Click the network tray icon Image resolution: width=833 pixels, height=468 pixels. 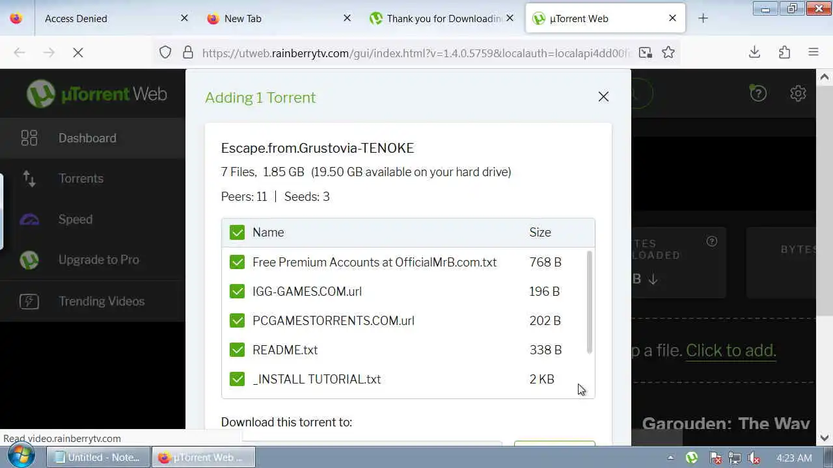pyautogui.click(x=734, y=458)
